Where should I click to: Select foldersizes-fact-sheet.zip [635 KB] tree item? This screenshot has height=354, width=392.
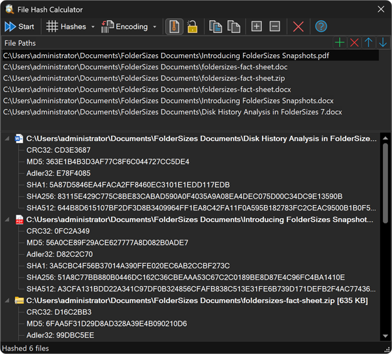point(197,300)
